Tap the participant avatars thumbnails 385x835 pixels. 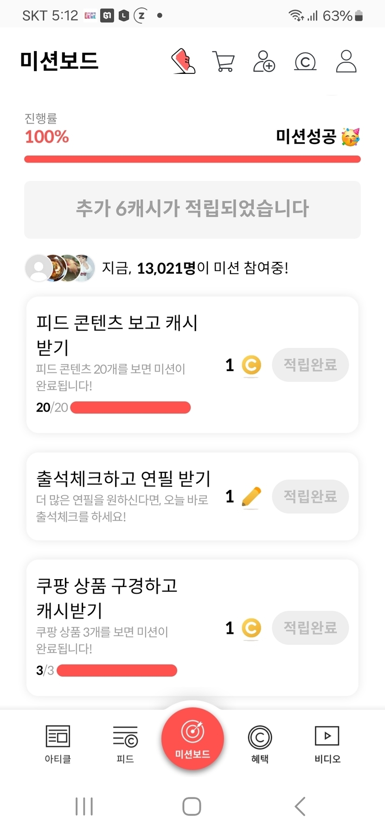pyautogui.click(x=60, y=268)
